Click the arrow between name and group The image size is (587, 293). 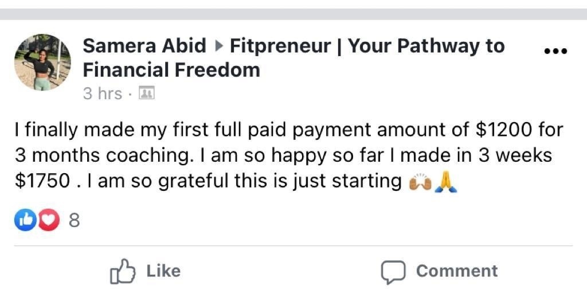click(218, 46)
